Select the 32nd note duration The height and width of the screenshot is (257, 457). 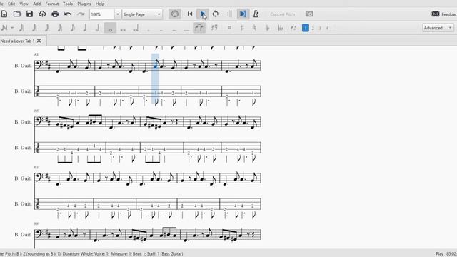tap(47, 28)
